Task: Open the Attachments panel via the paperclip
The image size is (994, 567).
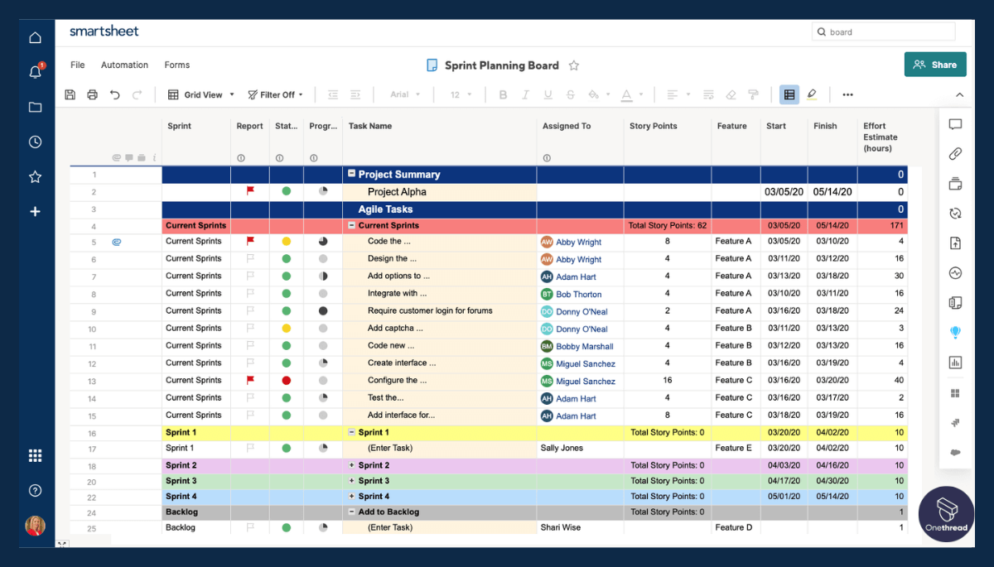Action: point(955,154)
